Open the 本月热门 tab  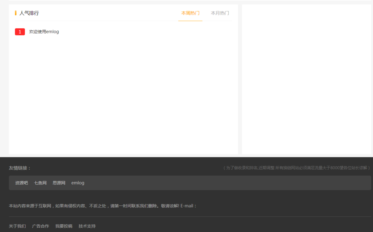(220, 13)
